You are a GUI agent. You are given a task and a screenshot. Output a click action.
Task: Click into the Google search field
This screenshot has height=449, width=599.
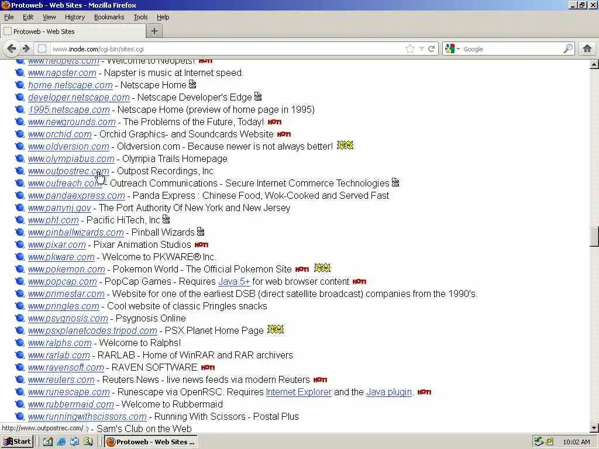[x=512, y=49]
